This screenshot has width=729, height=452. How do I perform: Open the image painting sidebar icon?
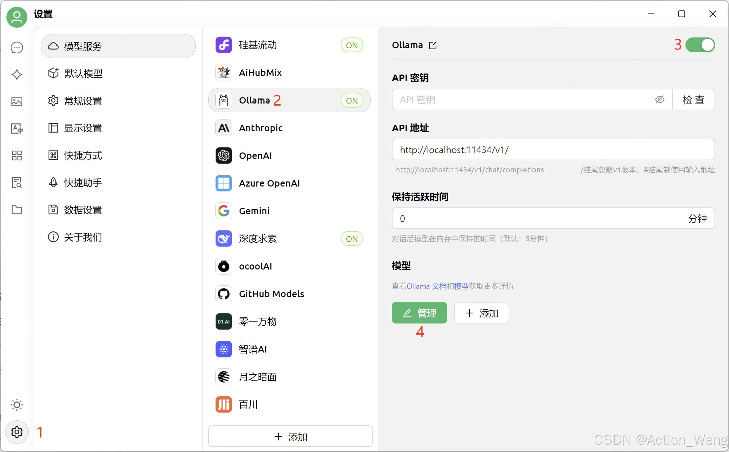click(x=17, y=102)
